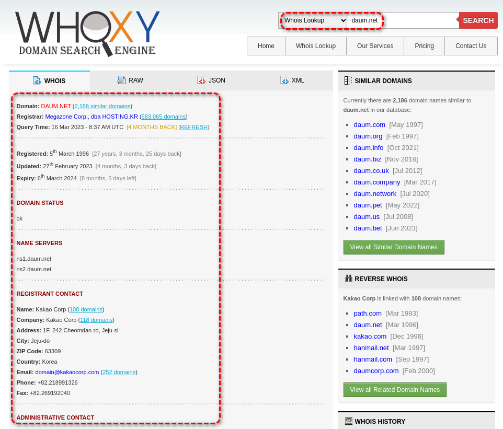Open the Whois Lookup menu item
This screenshot has height=429, width=503.
tap(316, 46)
